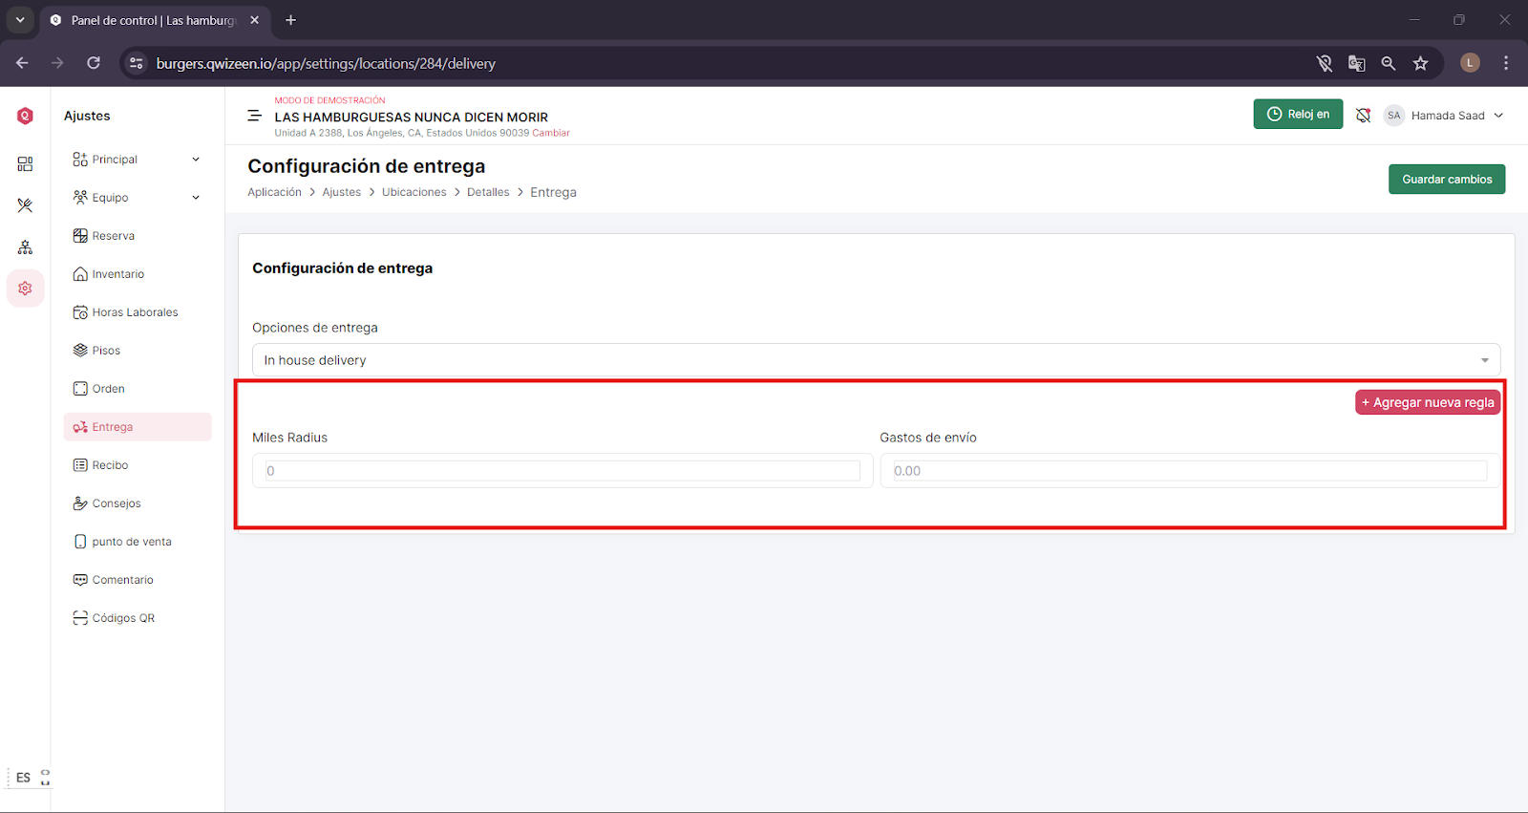The height and width of the screenshot is (813, 1528).
Task: Click the Comentario chat icon
Action: tap(80, 580)
